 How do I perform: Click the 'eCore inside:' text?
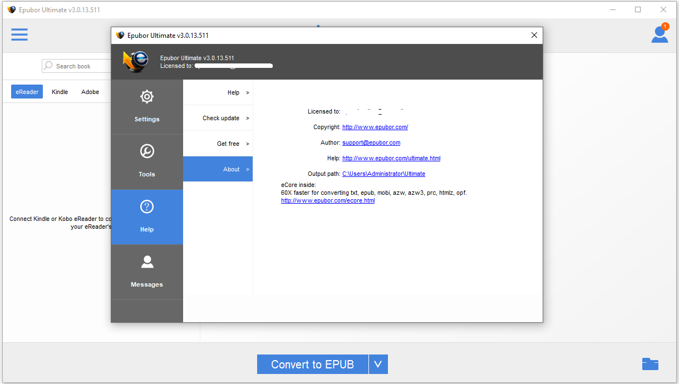click(298, 185)
